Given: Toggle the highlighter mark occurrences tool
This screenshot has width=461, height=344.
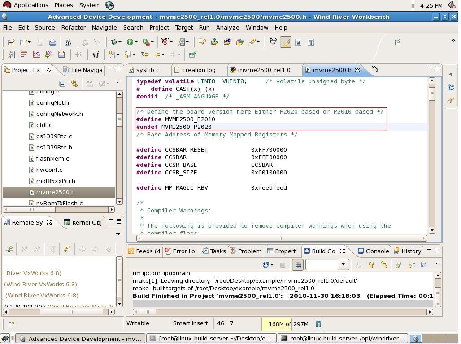Looking at the screenshot, I should [286, 42].
